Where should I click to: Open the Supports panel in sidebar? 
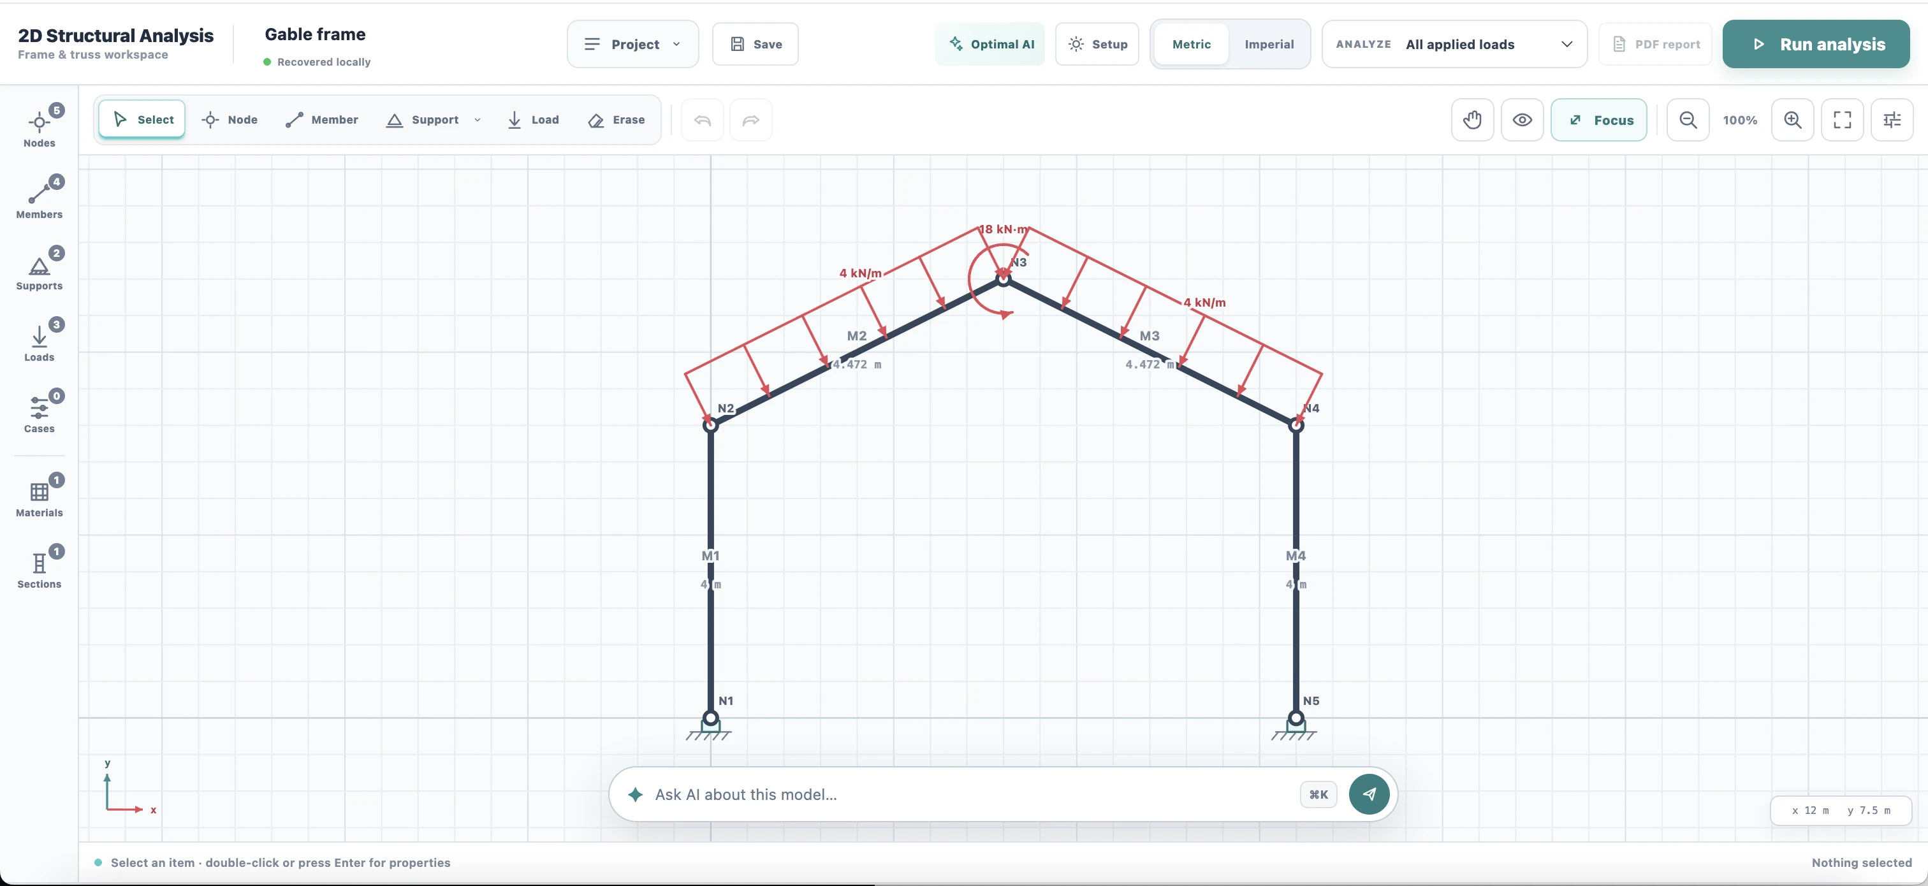(39, 268)
